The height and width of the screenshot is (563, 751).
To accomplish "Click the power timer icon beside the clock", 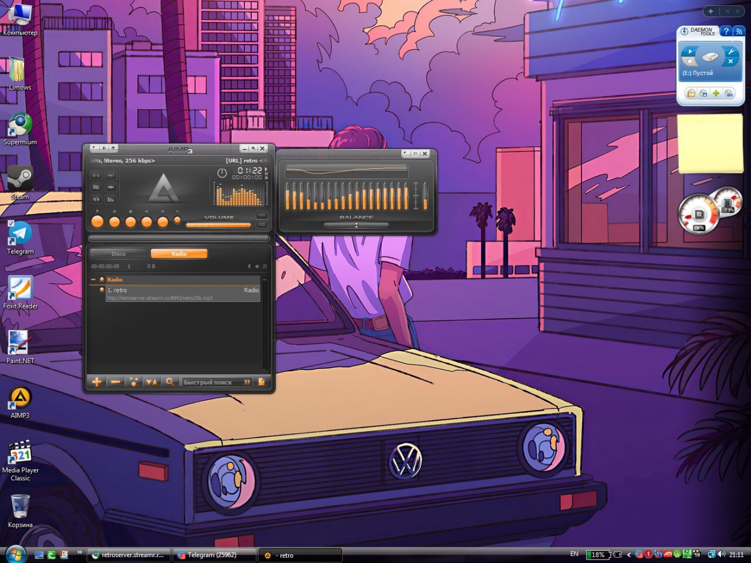I will pos(222,173).
